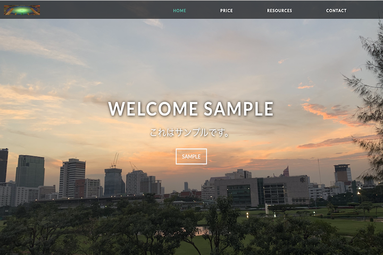Screen dimensions: 383x255
Task: Click the outlined SAMPLE button
Action: (x=191, y=156)
